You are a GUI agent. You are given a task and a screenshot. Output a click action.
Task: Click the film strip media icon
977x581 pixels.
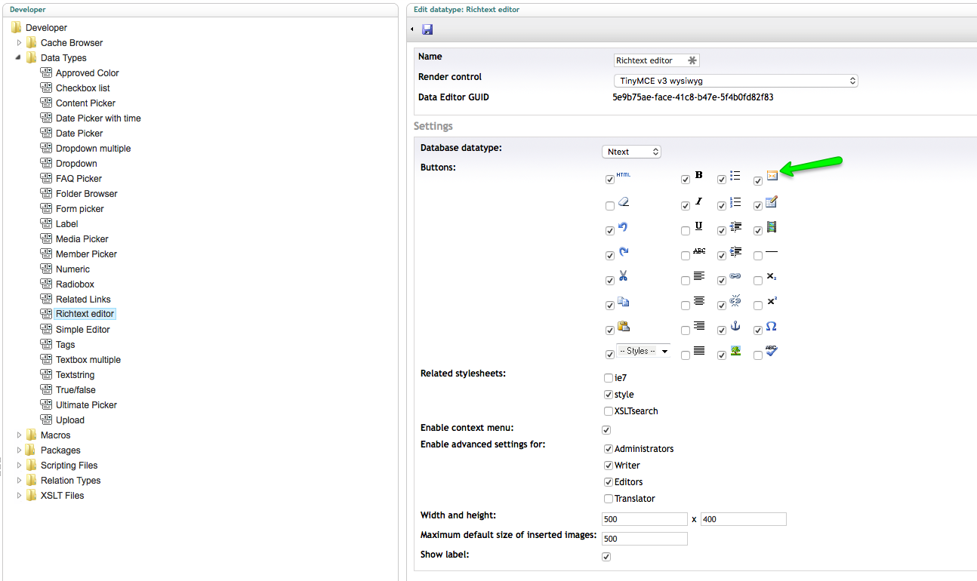pos(771,227)
